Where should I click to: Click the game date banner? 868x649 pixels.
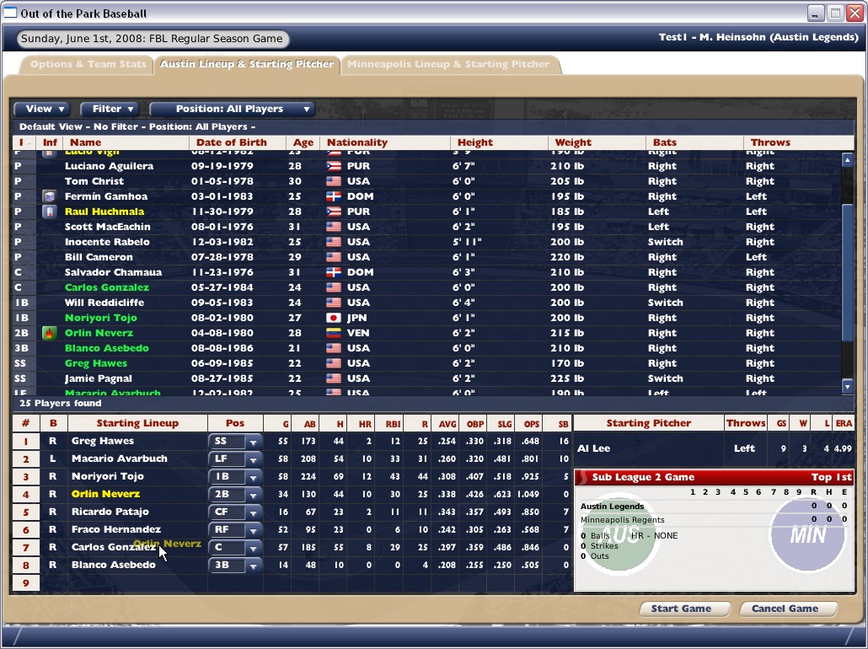coord(153,39)
